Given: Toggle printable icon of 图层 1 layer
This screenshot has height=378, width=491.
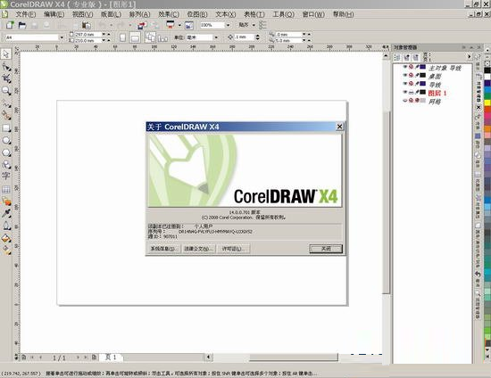Looking at the screenshot, I should click(x=412, y=92).
